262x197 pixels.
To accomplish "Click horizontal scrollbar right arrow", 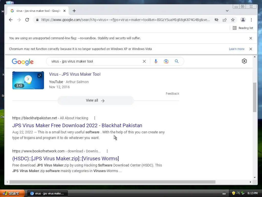I will pyautogui.click(x=250, y=182).
